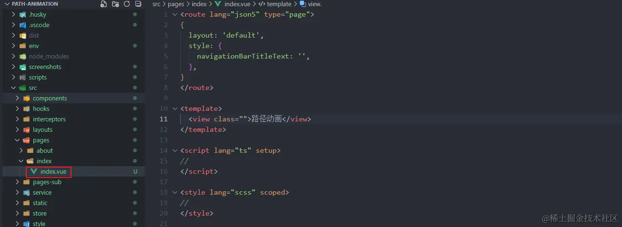Click the pages folder icon
Viewport: 622px width, 227px height.
pos(26,140)
